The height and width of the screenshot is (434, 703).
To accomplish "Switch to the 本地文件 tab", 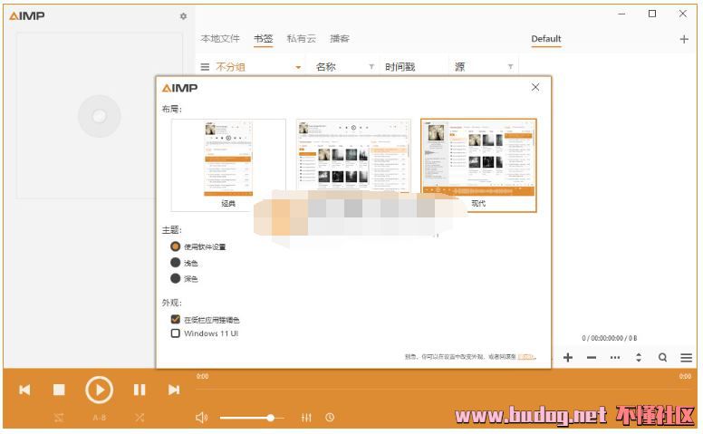I will coord(220,39).
